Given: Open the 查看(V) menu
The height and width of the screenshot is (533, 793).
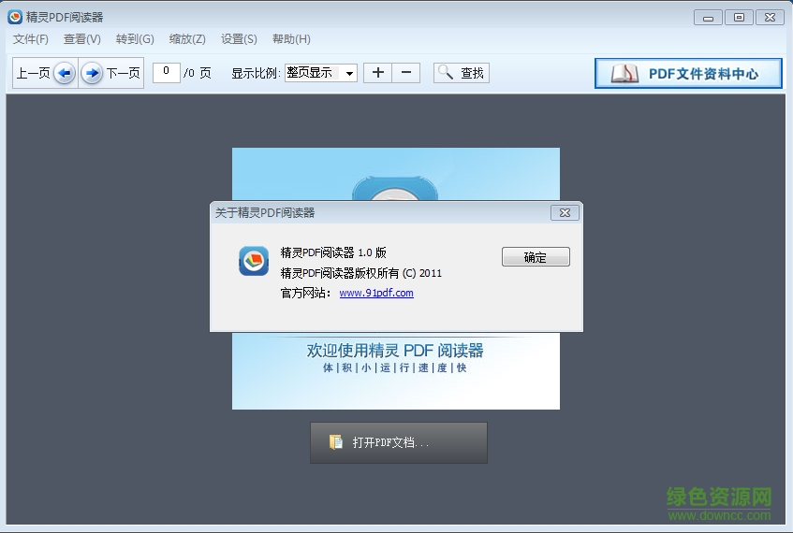Looking at the screenshot, I should point(82,39).
